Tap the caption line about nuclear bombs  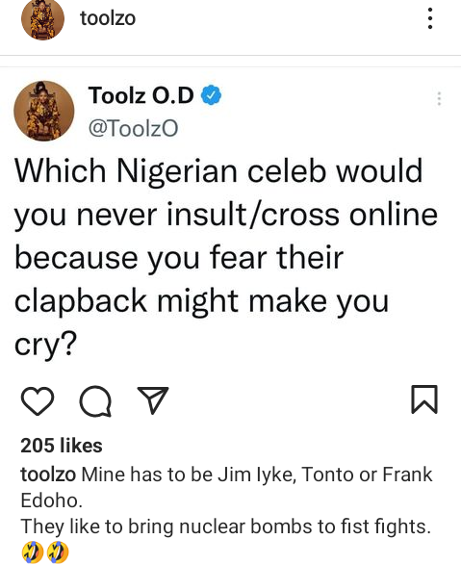pyautogui.click(x=226, y=526)
